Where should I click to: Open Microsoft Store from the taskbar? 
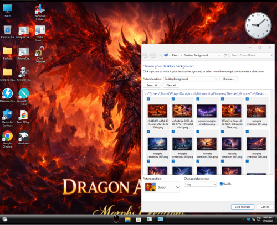138,219
